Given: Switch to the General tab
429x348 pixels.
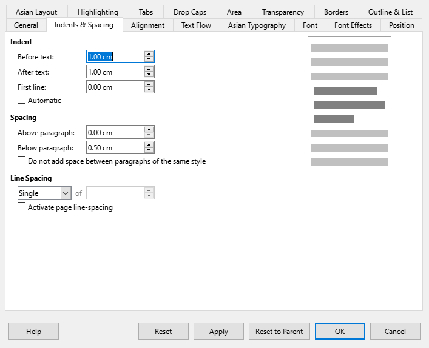Looking at the screenshot, I should click(26, 25).
